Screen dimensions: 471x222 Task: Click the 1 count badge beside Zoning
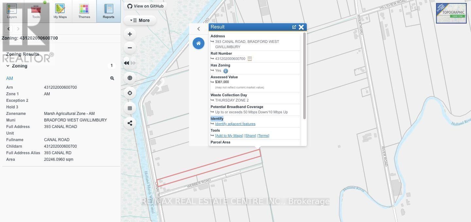[112, 66]
